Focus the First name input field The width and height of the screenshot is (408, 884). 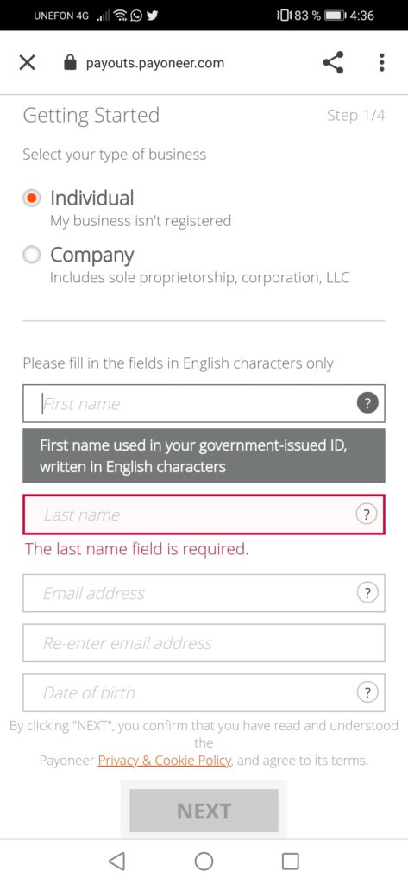[204, 404]
